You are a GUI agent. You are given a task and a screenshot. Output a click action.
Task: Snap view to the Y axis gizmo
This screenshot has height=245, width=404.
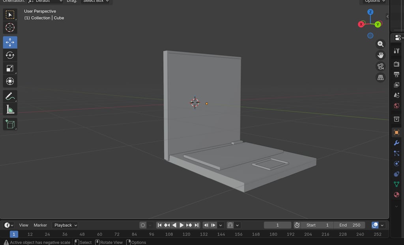(x=378, y=24)
